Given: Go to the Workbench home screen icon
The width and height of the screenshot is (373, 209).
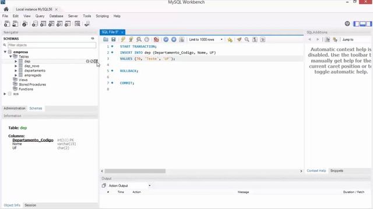Looking at the screenshot, I should coord(6,9).
